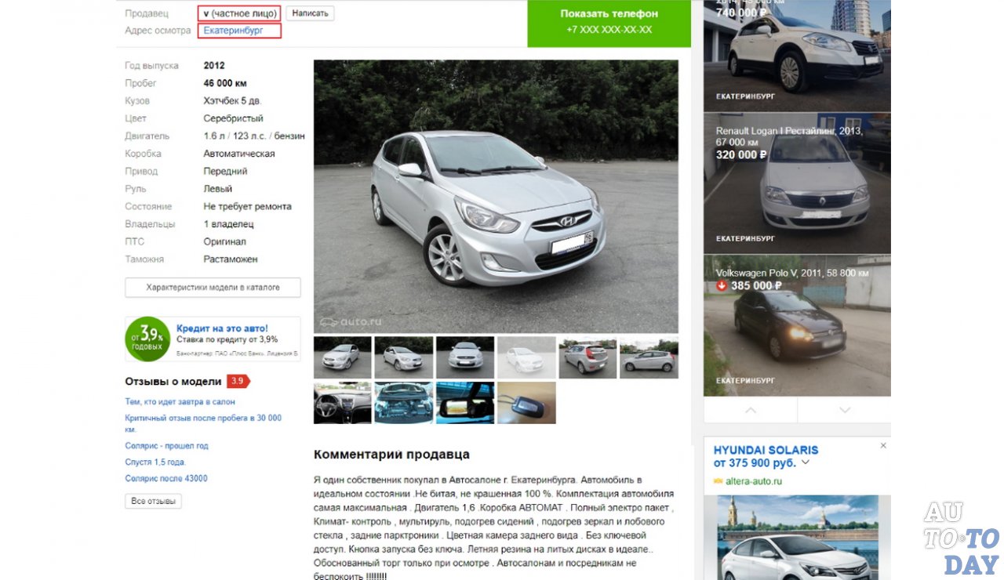The image size is (1004, 580).
Task: Click the engine value 1.6 л / 123 л.с. / бензин
Action: 254,136
